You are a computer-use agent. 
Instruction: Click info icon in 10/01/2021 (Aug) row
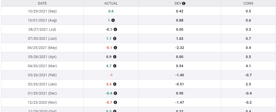(x=113, y=20)
